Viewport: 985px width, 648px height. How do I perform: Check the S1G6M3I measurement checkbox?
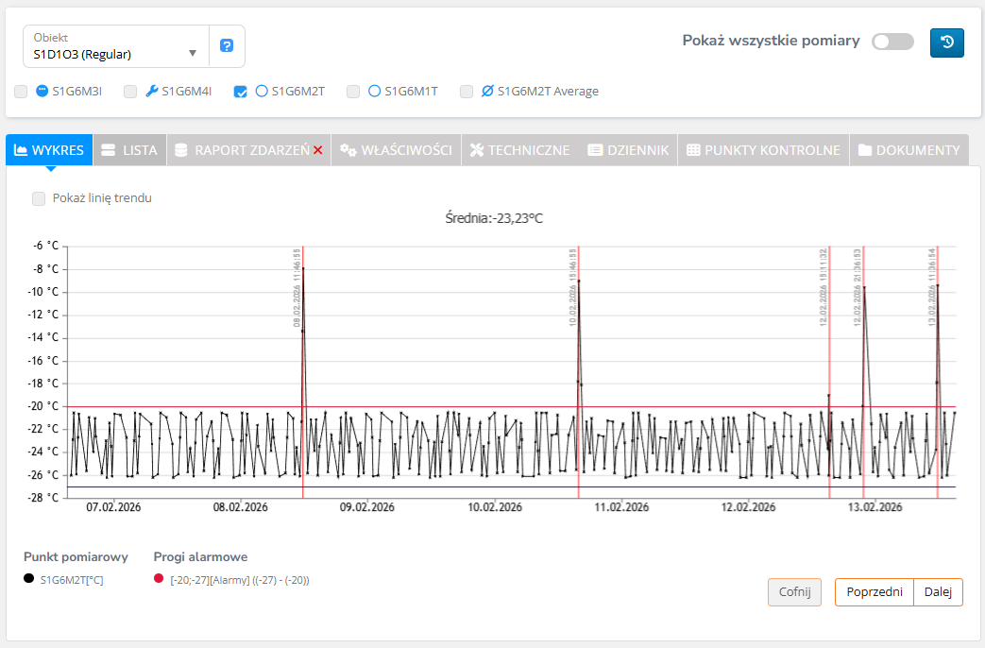click(x=22, y=92)
